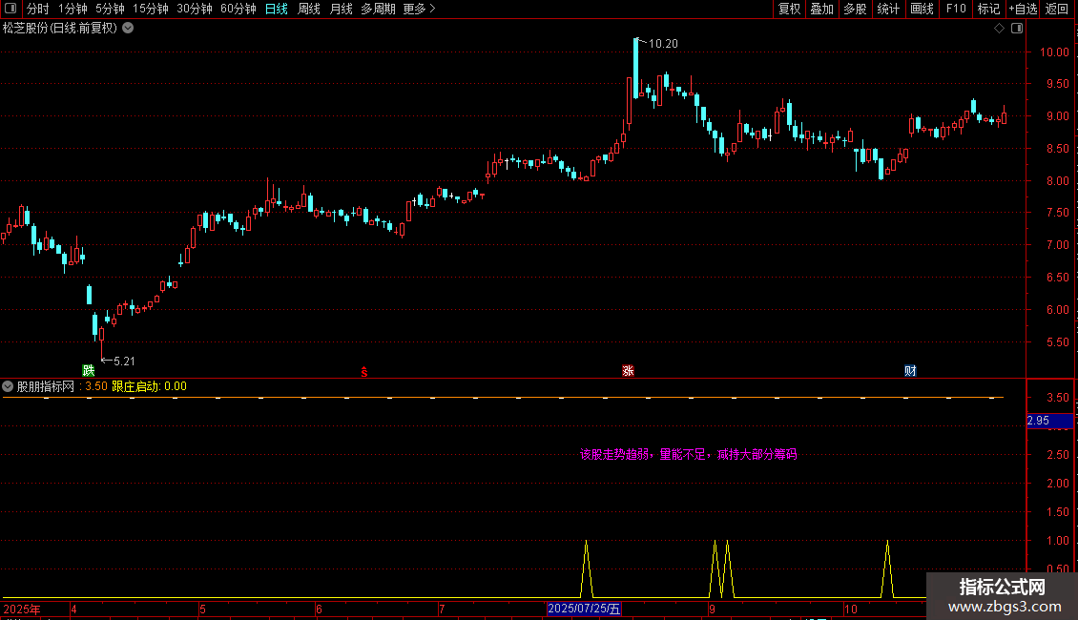The height and width of the screenshot is (620, 1078).
Task: Click the blue 财 financial marker
Action: 910,370
